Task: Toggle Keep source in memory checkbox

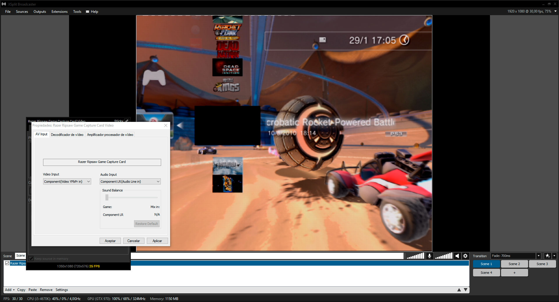Action: click(31, 258)
